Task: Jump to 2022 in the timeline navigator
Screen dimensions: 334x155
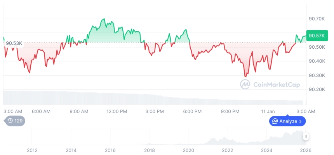Action: coord(228,150)
